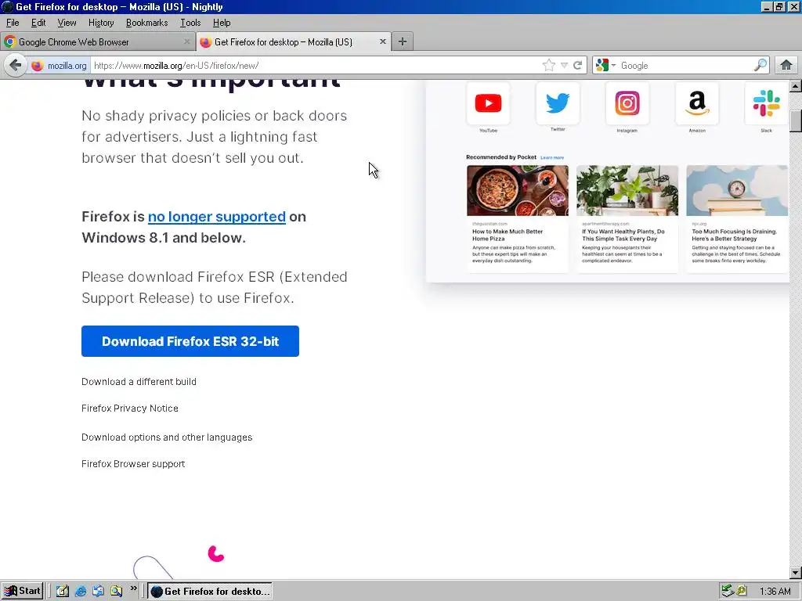Image resolution: width=802 pixels, height=601 pixels.
Task: Click the Amazon shortcut icon
Action: click(x=696, y=103)
